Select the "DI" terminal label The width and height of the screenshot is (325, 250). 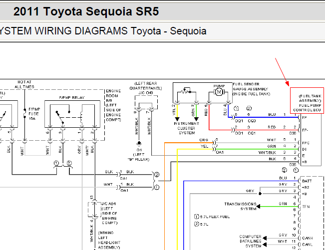[304, 149]
